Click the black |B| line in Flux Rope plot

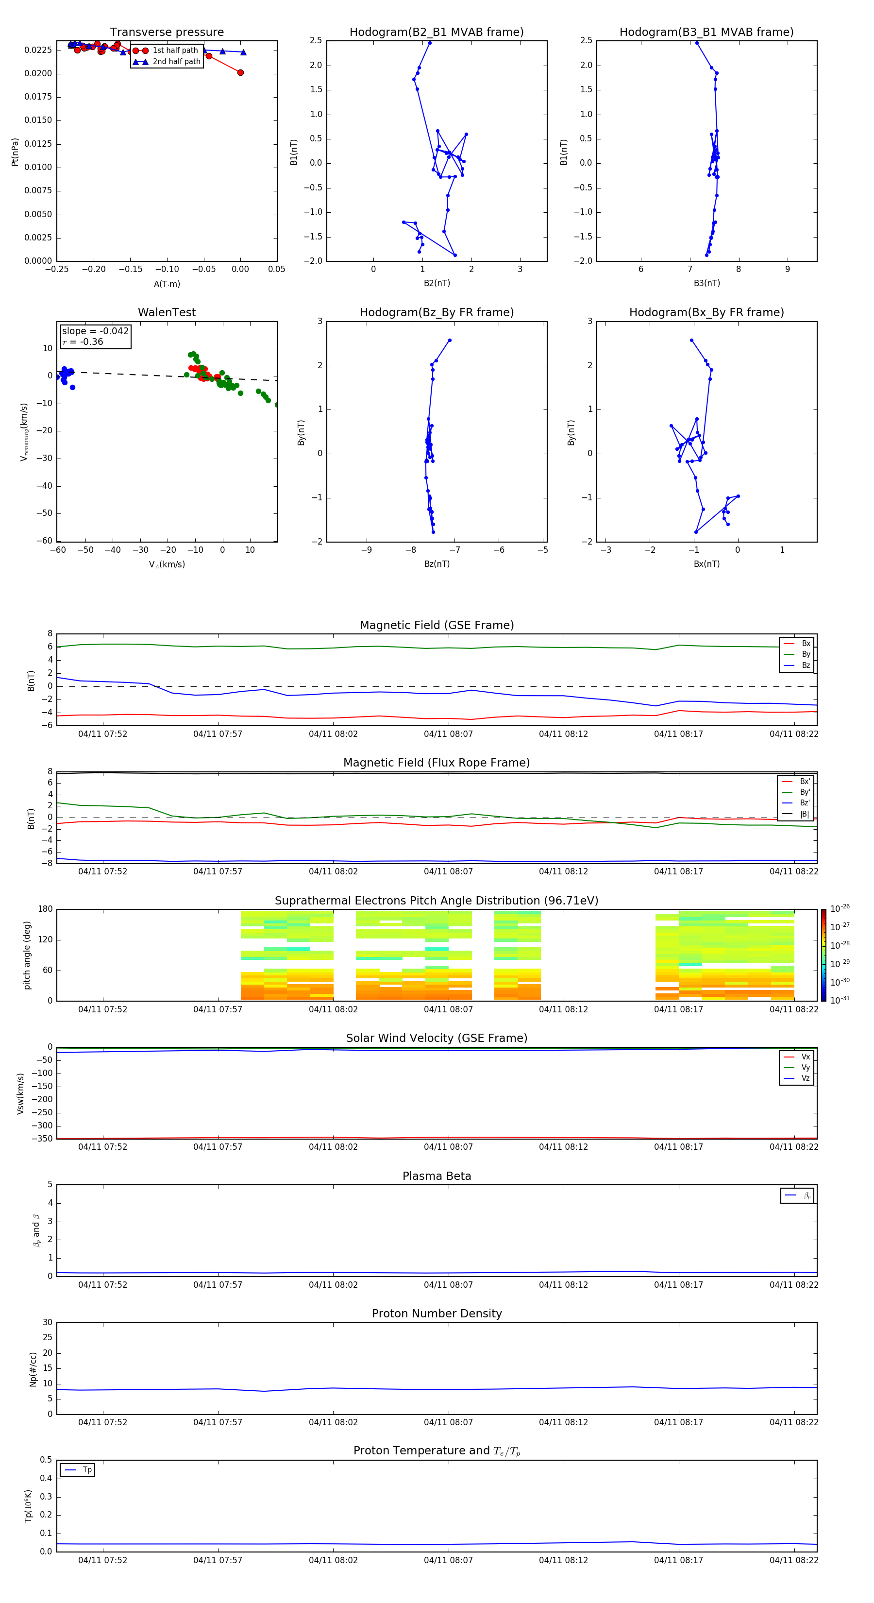(436, 773)
